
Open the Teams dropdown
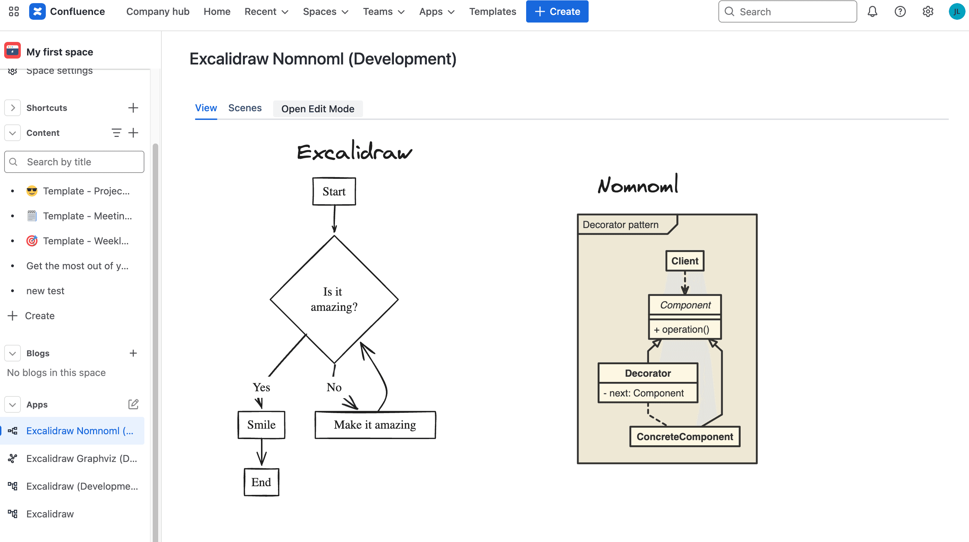click(384, 12)
